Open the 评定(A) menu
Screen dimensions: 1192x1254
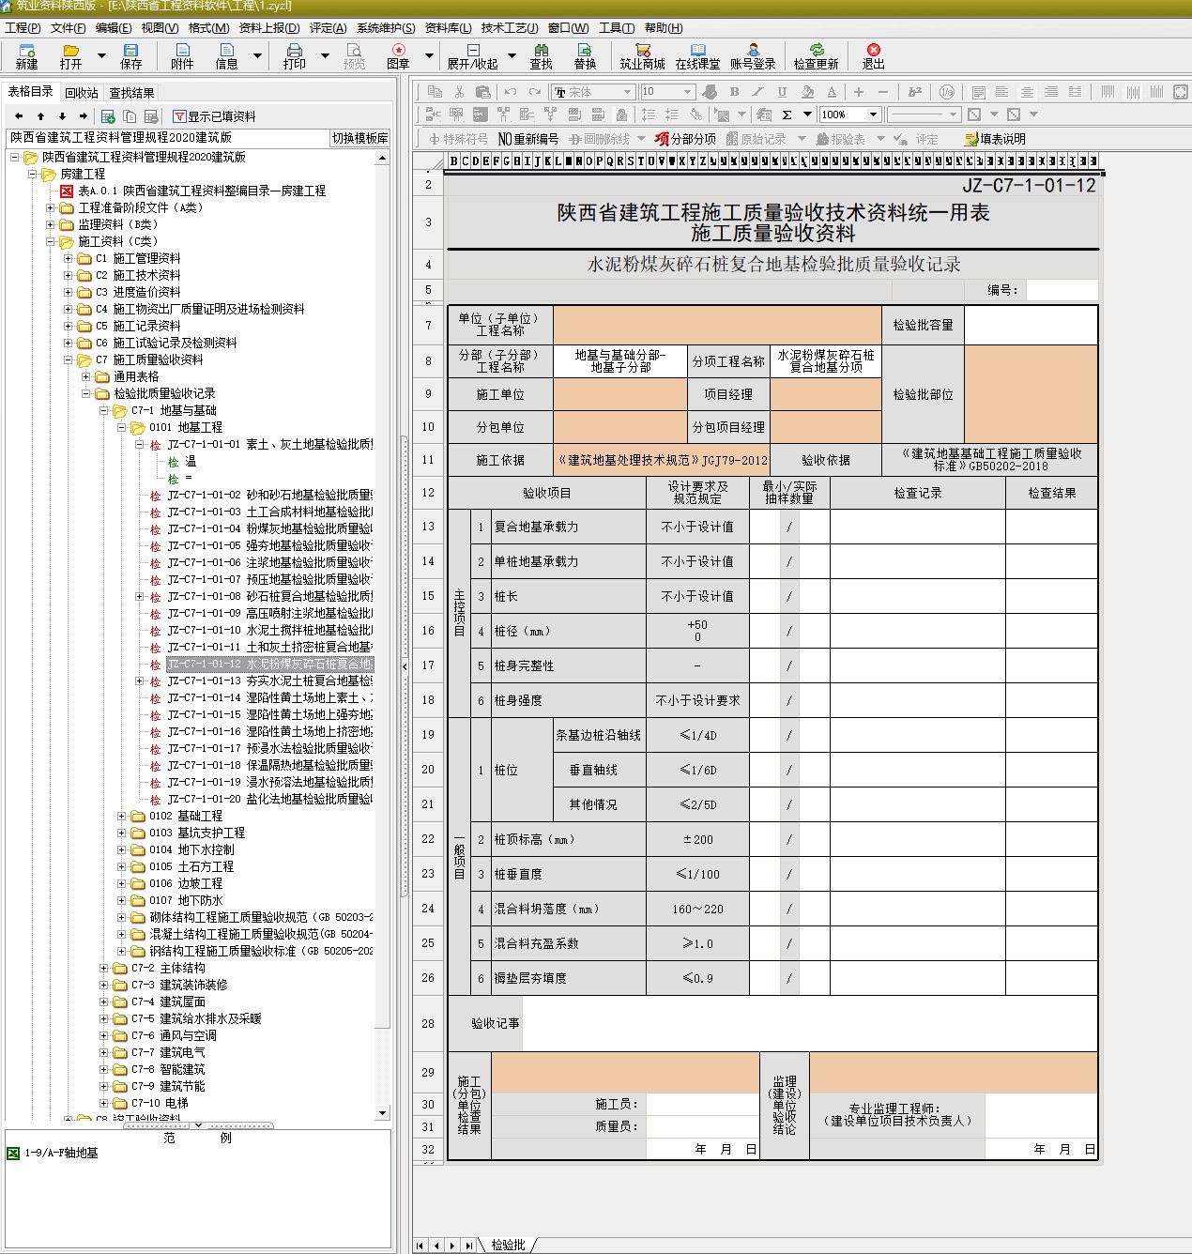point(328,28)
